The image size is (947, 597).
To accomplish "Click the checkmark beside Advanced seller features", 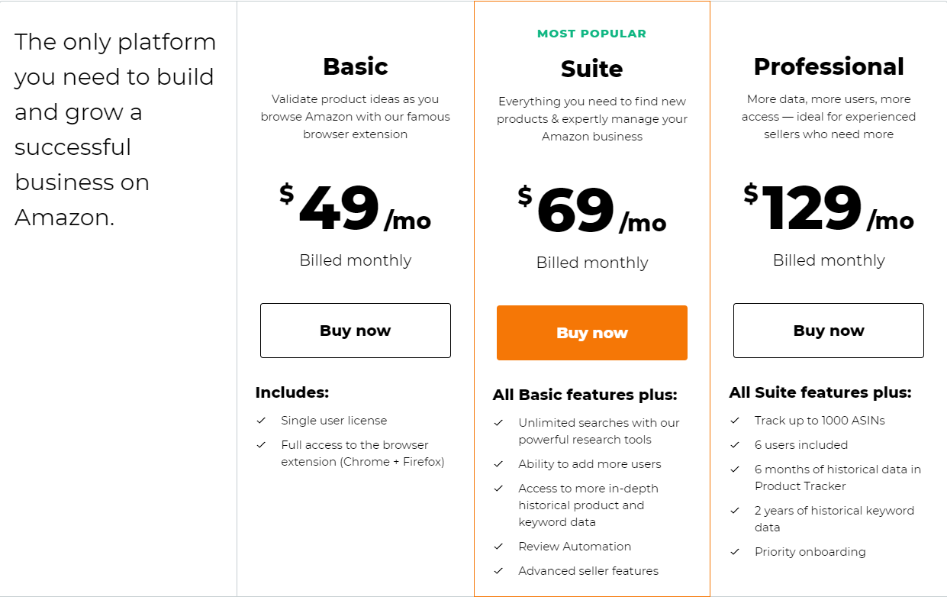I will pos(498,571).
